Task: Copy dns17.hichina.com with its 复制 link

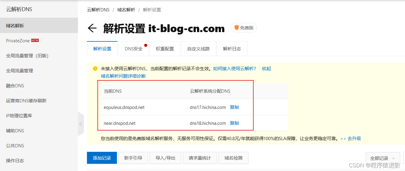Action: (x=234, y=107)
